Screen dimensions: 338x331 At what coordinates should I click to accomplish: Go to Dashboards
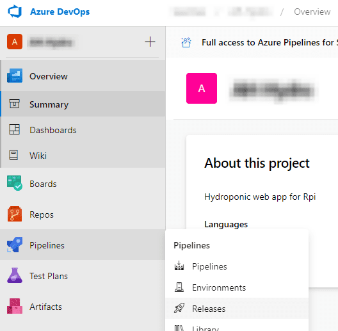[x=83, y=130]
